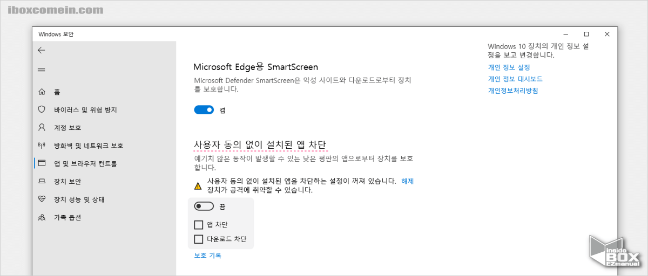Select 앱 및 브라우저 컨트롤 menu item
The width and height of the screenshot is (648, 276).
85,163
